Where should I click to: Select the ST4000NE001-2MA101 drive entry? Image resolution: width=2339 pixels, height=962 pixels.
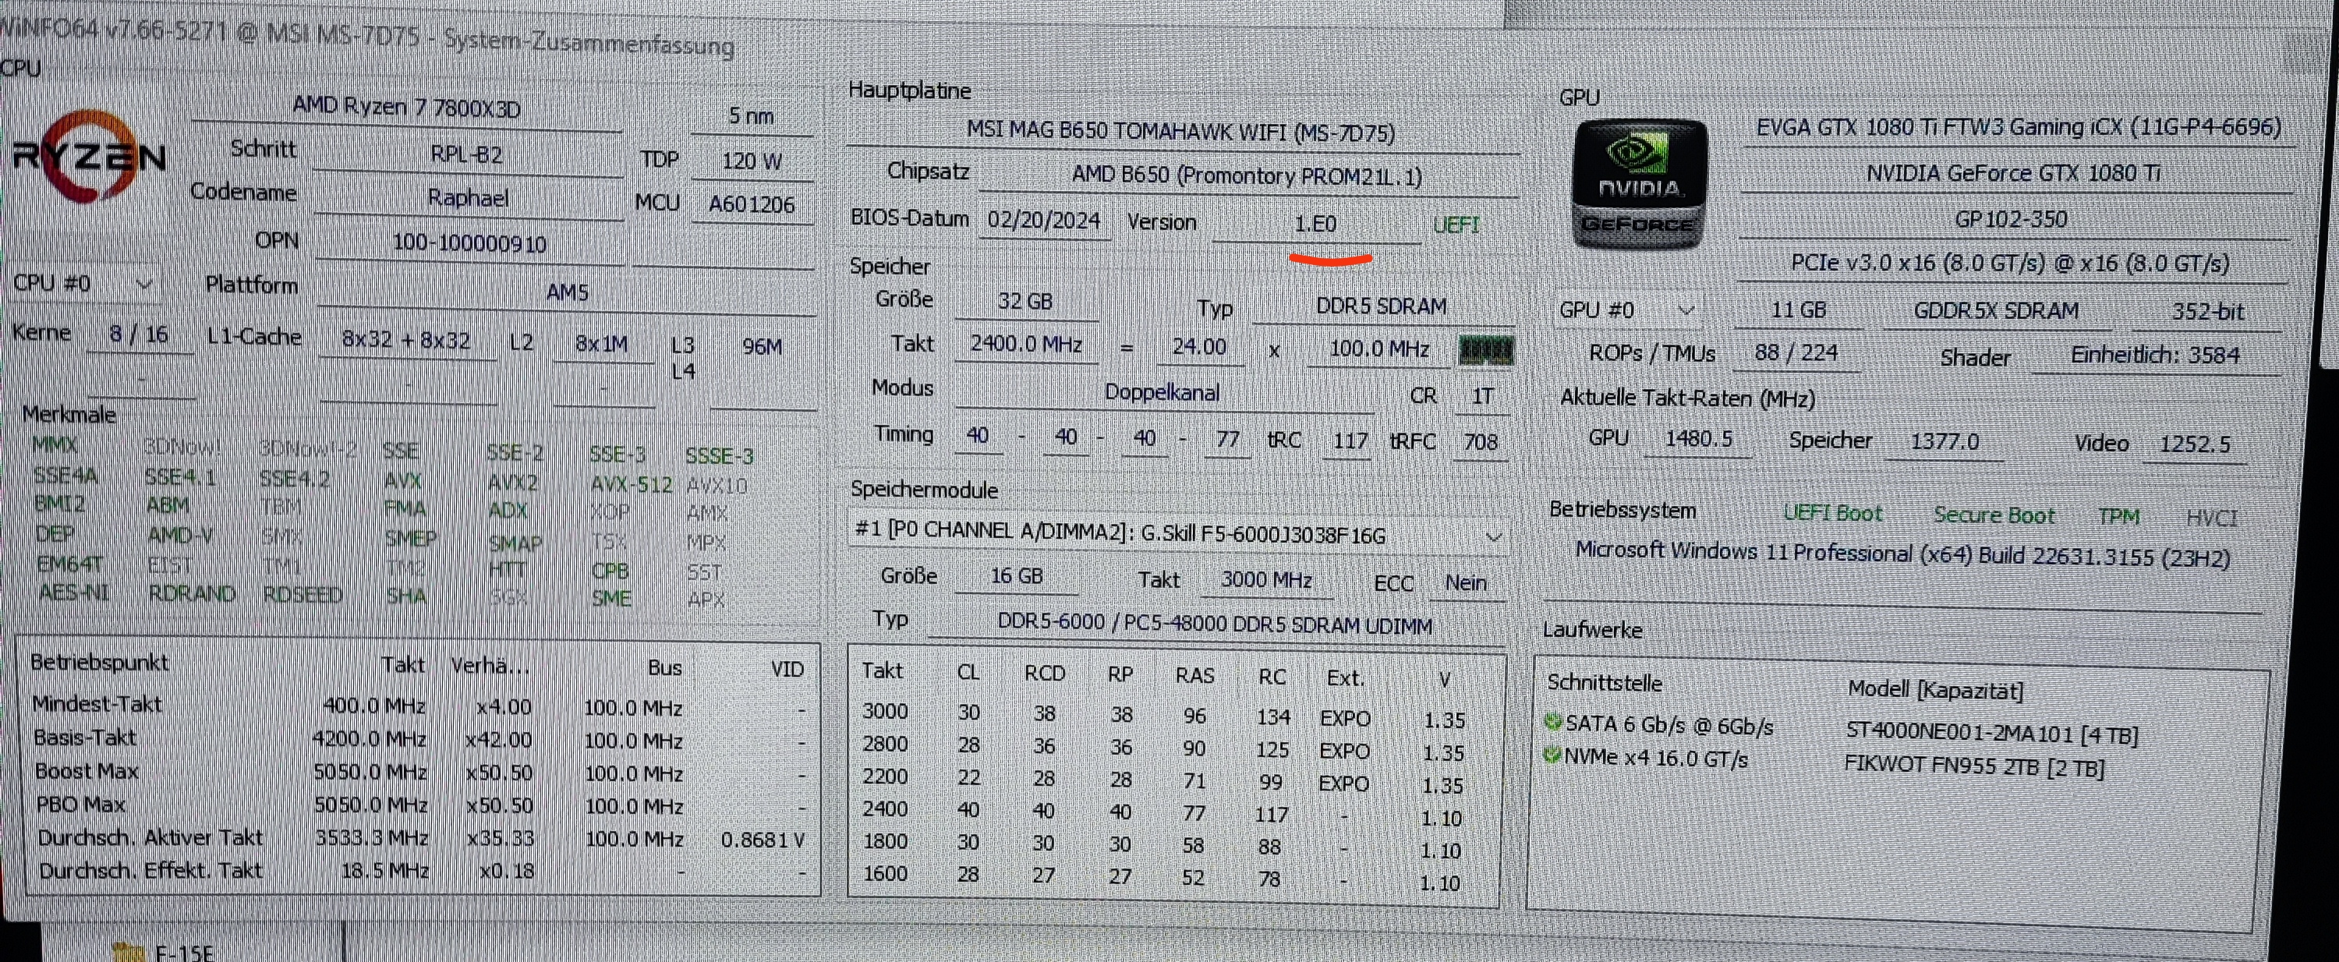click(1992, 734)
